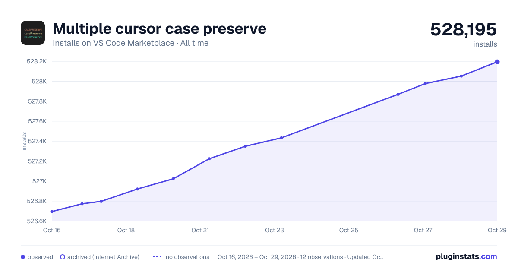This screenshot has width=518, height=272.
Task: Click the 'Oct 16' x-axis label
Action: 52,230
